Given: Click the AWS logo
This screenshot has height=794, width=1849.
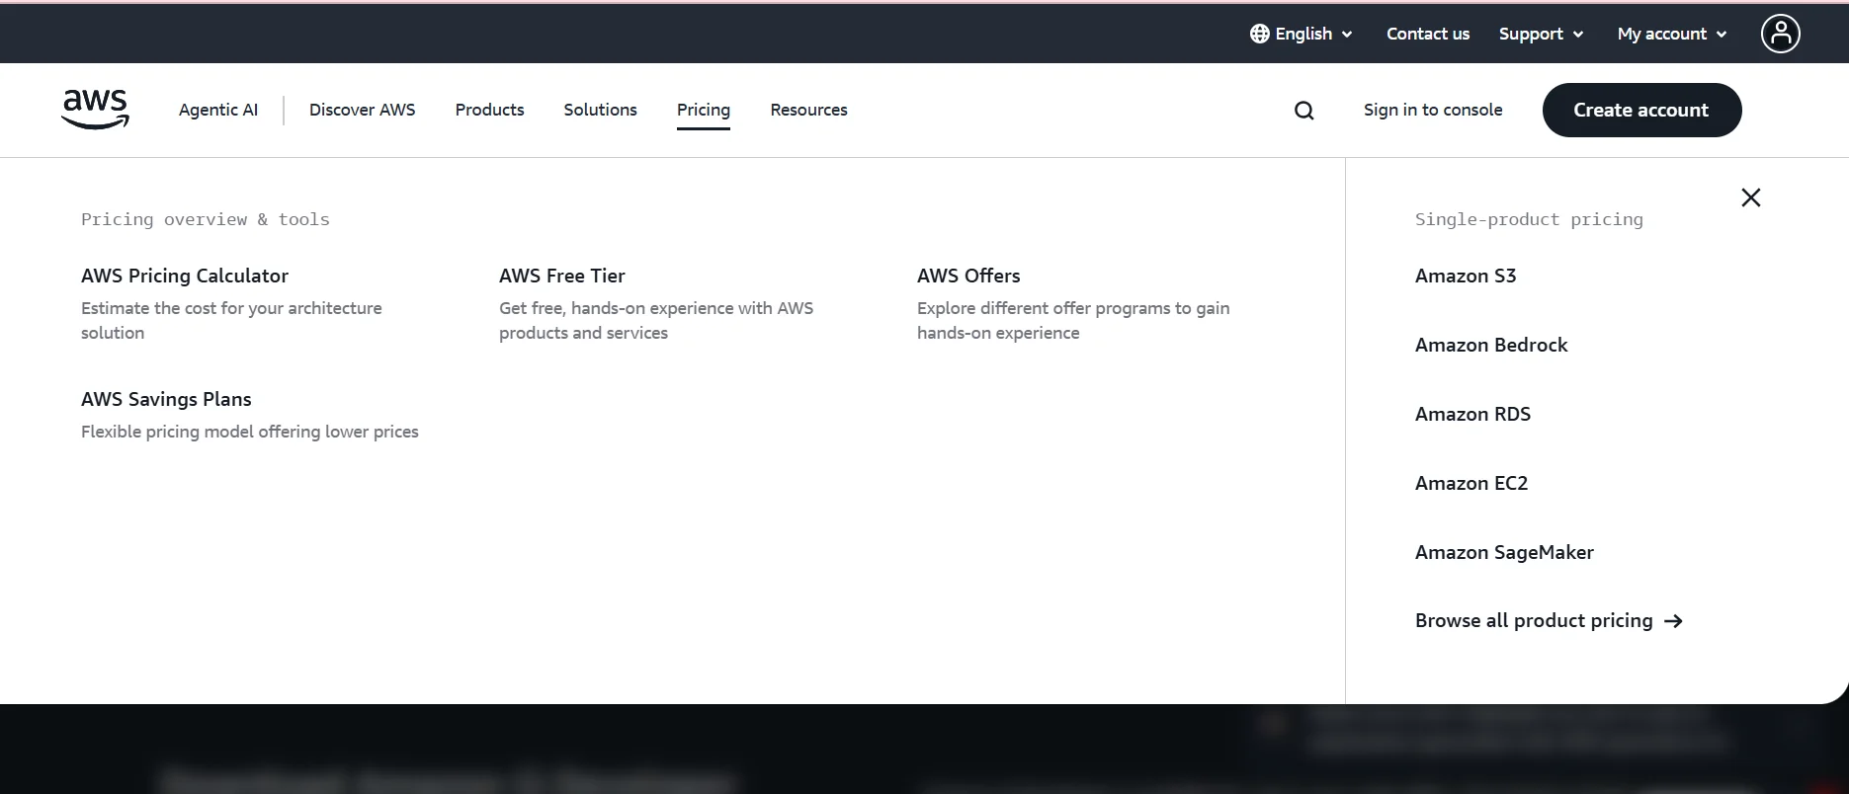Looking at the screenshot, I should [95, 109].
